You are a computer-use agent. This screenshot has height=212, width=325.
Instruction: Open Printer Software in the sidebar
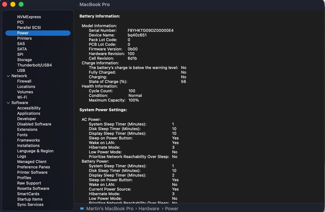[32, 172]
